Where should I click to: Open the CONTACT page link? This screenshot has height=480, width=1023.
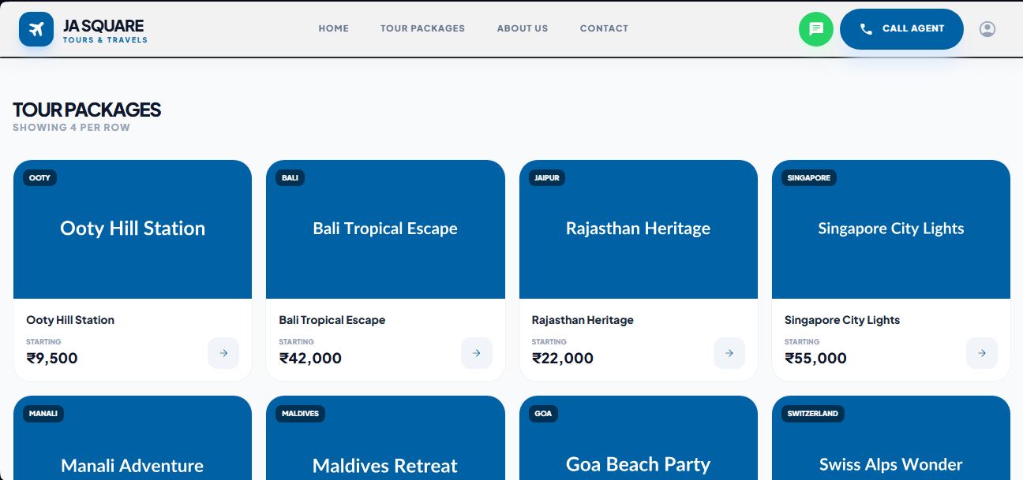(x=604, y=28)
